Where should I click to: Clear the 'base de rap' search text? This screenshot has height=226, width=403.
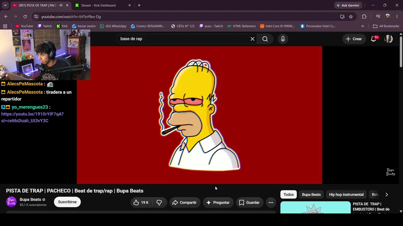[x=253, y=39]
